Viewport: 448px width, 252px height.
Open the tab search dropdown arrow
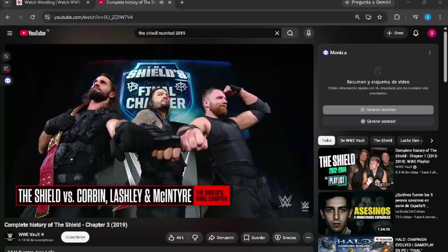point(7,2)
